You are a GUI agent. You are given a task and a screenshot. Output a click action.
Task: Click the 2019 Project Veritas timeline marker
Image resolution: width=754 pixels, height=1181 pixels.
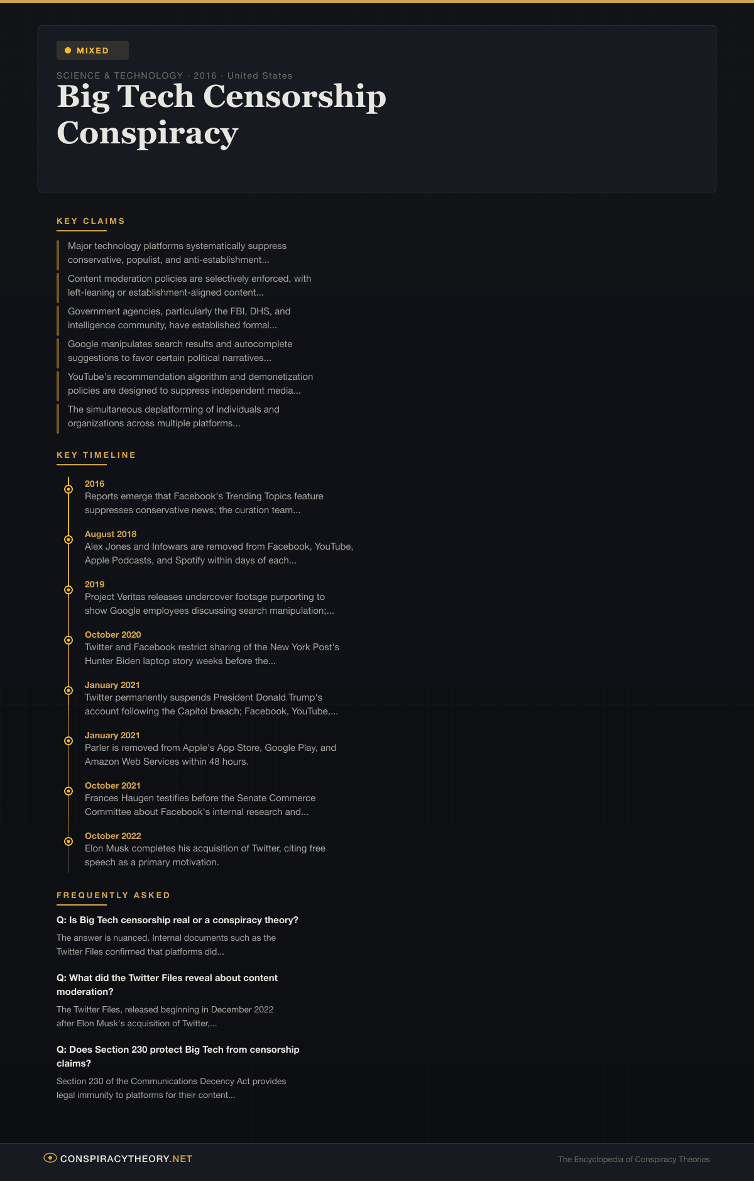tap(68, 590)
